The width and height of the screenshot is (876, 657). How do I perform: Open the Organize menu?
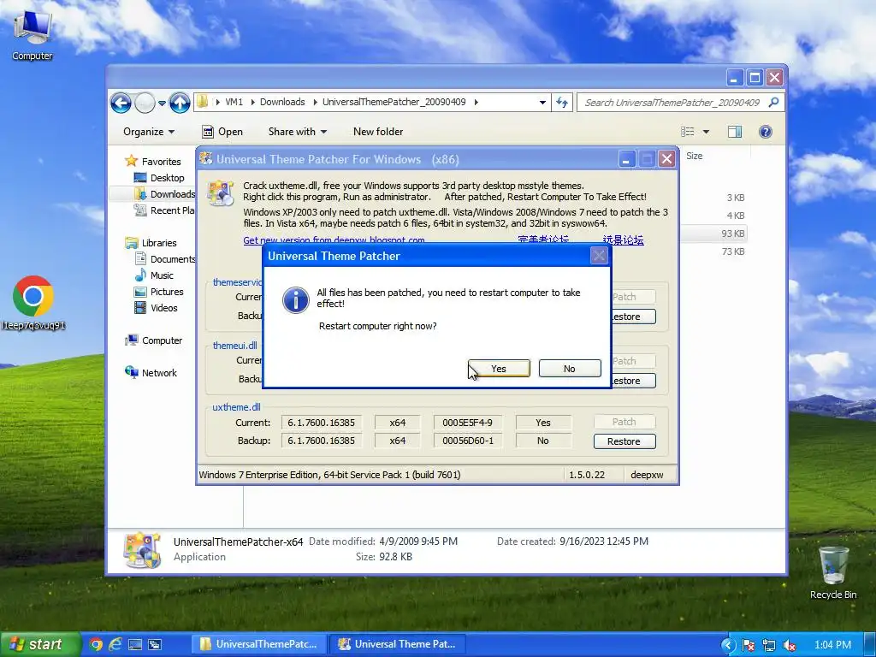click(x=149, y=132)
